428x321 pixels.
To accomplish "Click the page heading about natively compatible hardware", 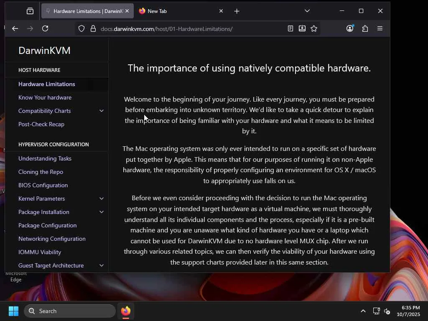I will [x=249, y=68].
